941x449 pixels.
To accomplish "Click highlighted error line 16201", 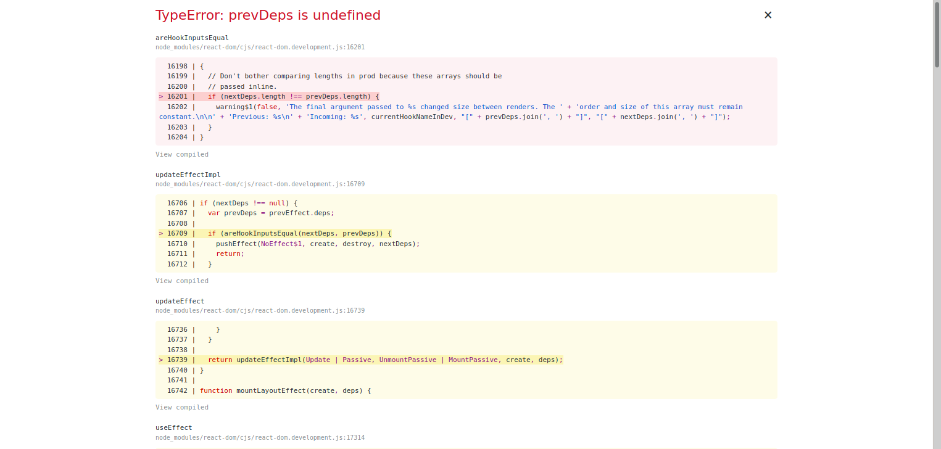I will point(269,96).
